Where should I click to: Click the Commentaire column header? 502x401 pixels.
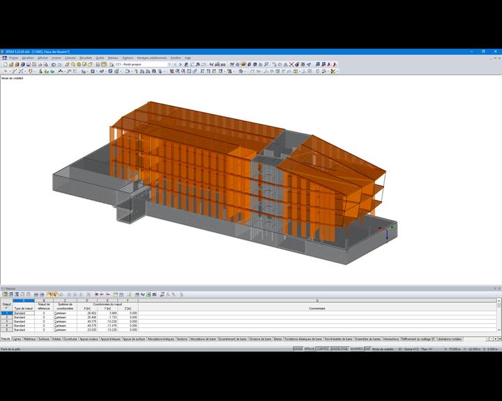317,308
